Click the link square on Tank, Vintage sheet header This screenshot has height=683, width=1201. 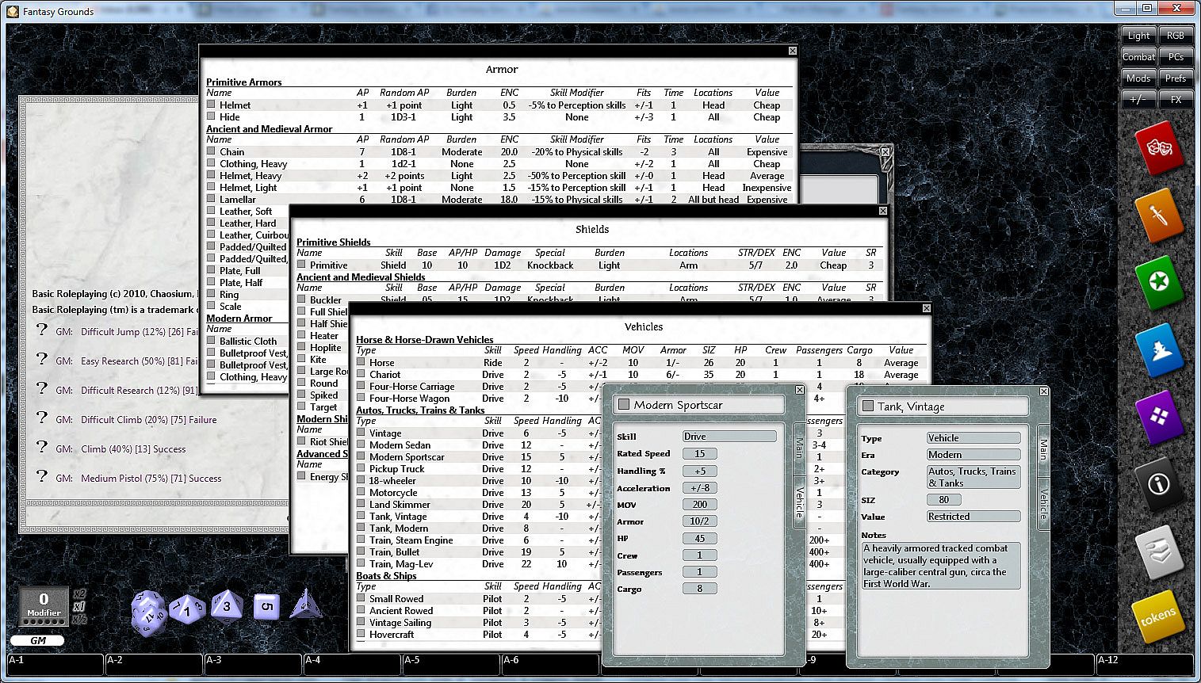pos(868,406)
